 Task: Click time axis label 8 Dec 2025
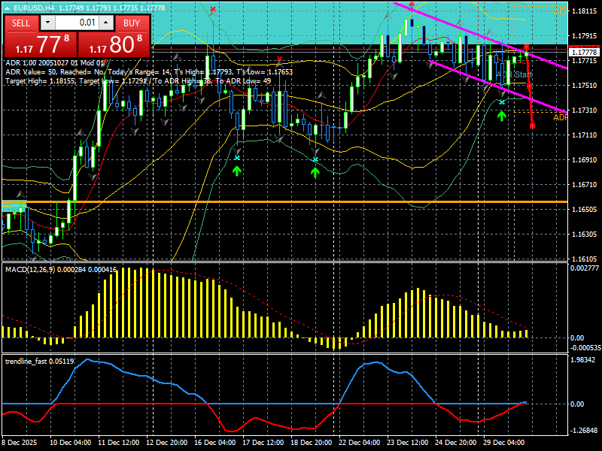20,442
